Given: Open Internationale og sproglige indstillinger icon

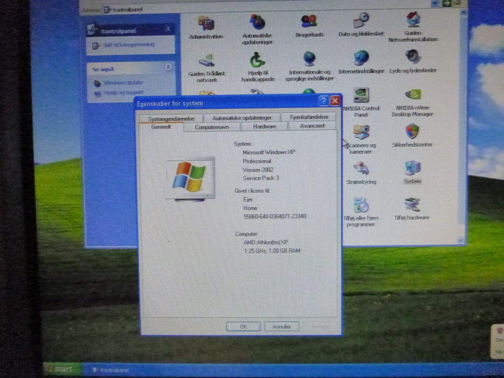Looking at the screenshot, I should (x=309, y=66).
